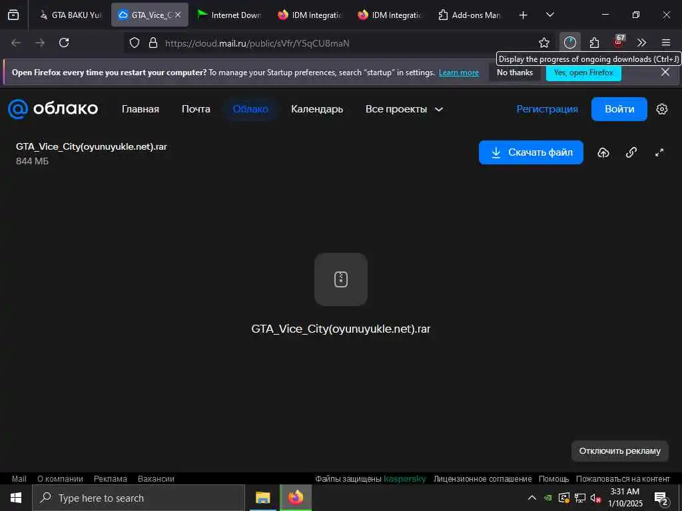Switch to the Add-ons Manager tab
Viewport: 682px width, 511px height.
[x=470, y=15]
